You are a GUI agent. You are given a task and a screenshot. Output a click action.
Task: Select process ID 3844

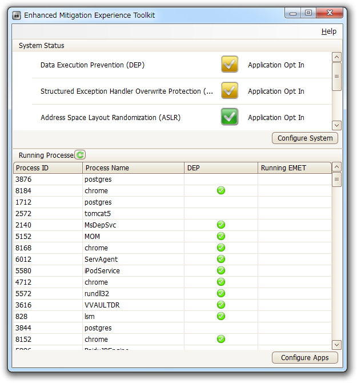coord(23,328)
